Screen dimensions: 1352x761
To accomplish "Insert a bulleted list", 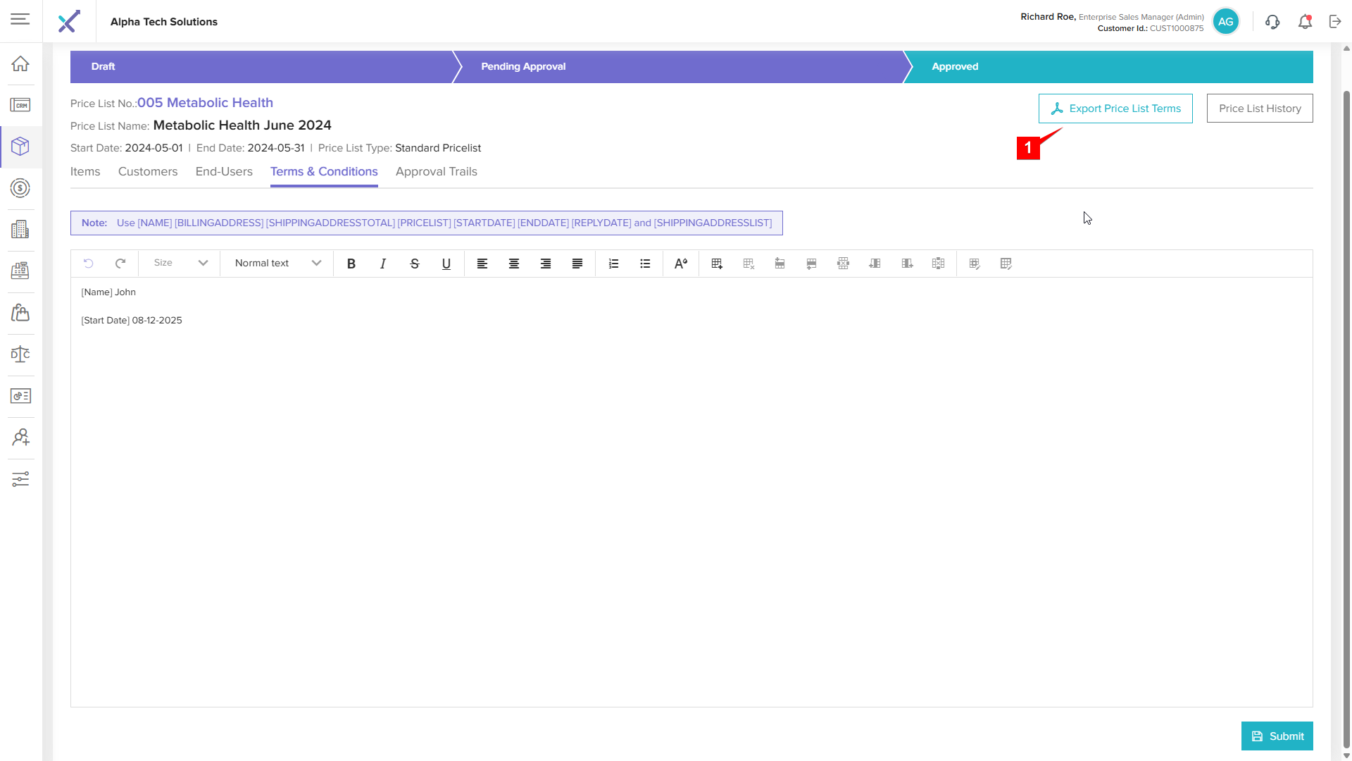I will click(645, 264).
